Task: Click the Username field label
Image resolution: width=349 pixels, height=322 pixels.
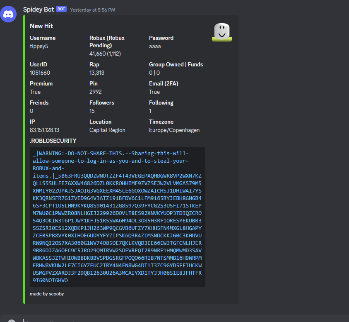Action: (43, 38)
